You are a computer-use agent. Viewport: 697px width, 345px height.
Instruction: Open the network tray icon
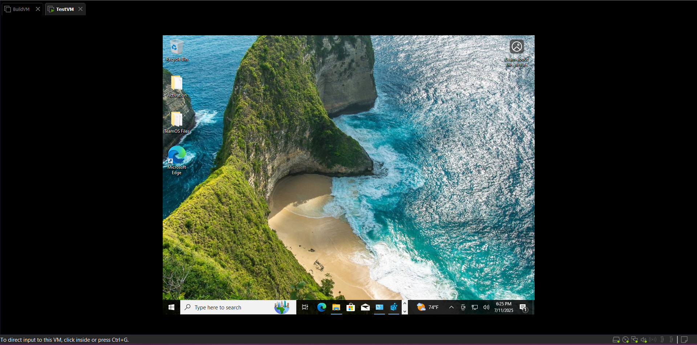pos(475,308)
